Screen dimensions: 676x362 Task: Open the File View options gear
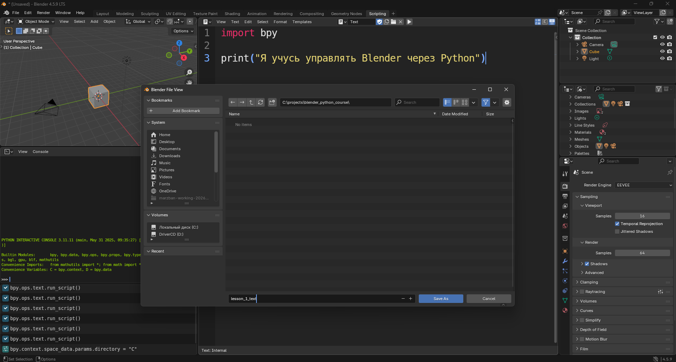(507, 102)
